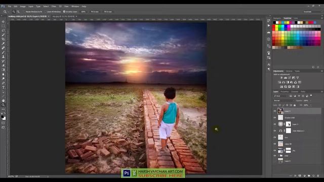Select the Brush tool
Viewport: 324px width, 182px height.
(3, 52)
